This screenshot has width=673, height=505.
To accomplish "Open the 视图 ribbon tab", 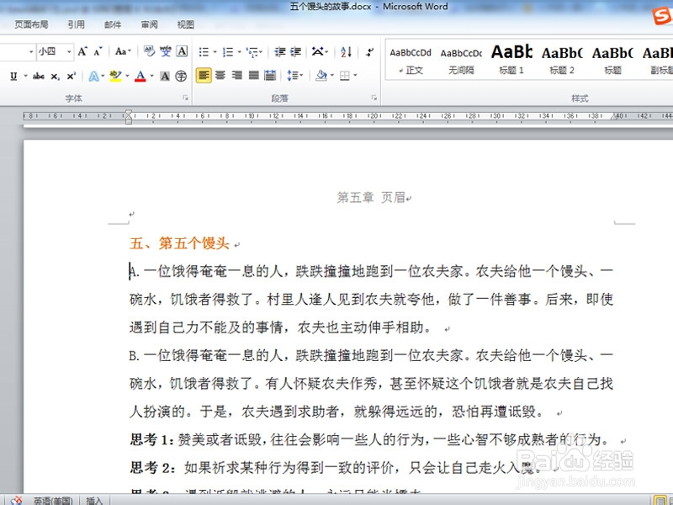I will point(186,24).
